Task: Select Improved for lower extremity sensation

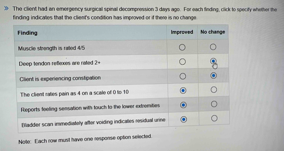Action: coord(183,105)
